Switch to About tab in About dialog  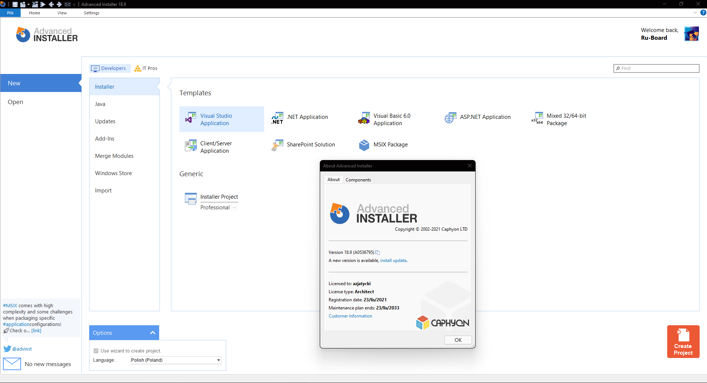click(x=333, y=180)
